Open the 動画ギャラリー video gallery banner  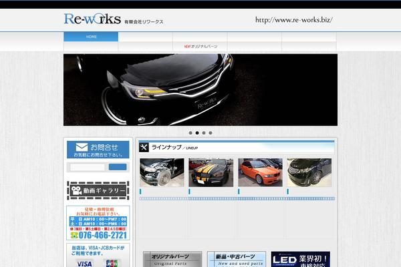[x=98, y=191]
